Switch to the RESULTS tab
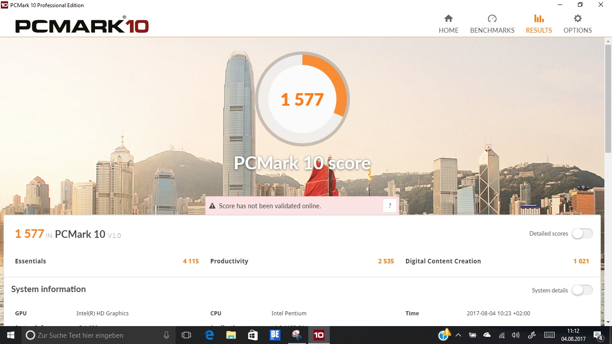 click(x=539, y=24)
